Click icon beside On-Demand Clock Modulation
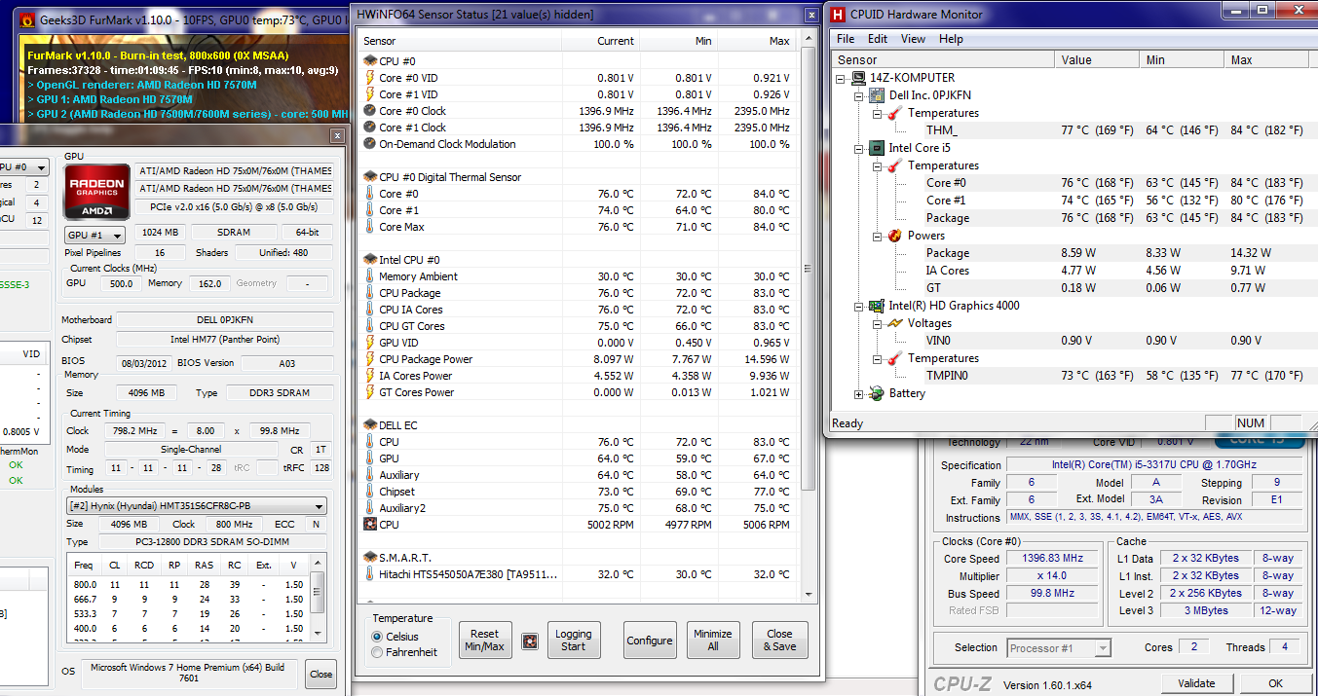The width and height of the screenshot is (1318, 696). [x=369, y=144]
